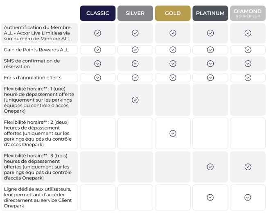Select the Silver tier header

click(135, 13)
